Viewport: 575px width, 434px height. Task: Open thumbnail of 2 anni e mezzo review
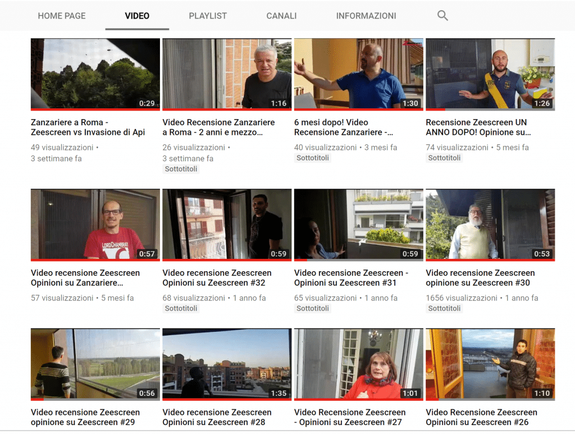tap(227, 74)
